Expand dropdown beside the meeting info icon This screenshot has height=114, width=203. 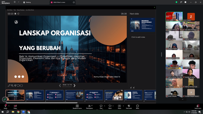[x=18, y=2]
